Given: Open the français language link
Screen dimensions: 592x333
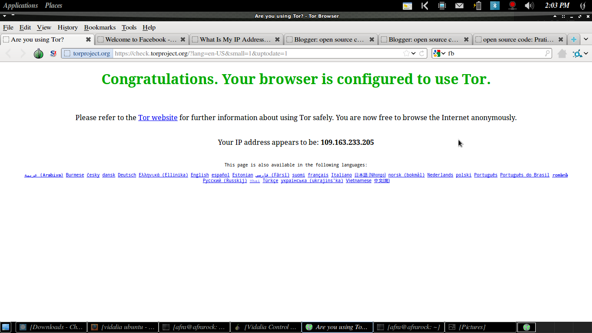Looking at the screenshot, I should coord(318,175).
